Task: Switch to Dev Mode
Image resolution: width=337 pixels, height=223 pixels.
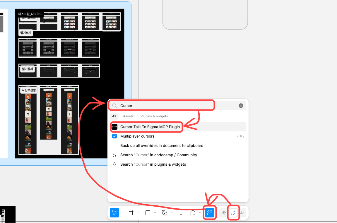Action: click(242, 213)
